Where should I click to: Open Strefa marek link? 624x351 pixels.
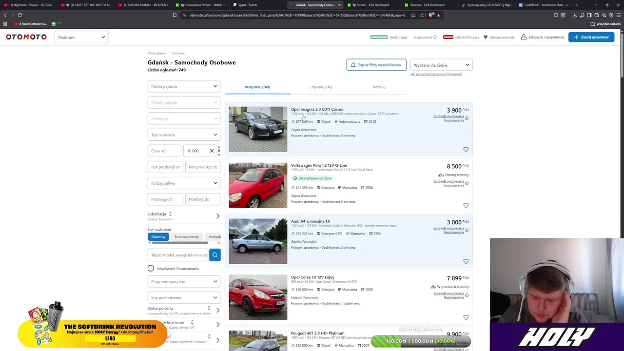[x=398, y=37]
